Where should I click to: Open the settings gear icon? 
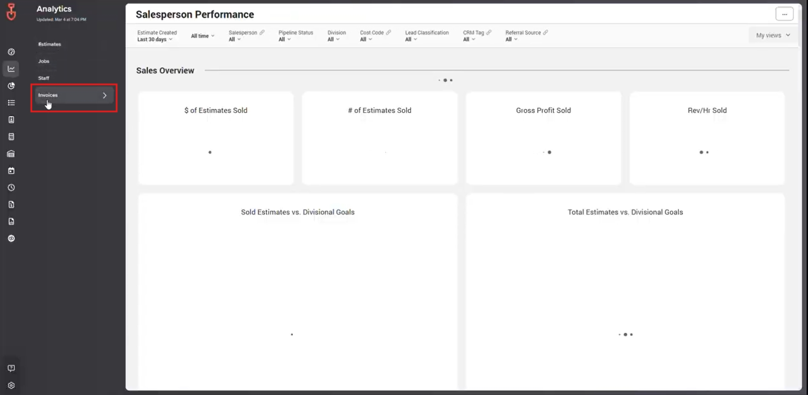(11, 386)
